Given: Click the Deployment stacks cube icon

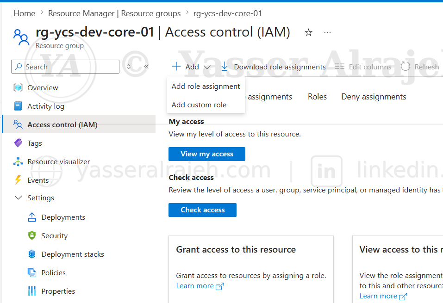Looking at the screenshot, I should [x=32, y=254].
